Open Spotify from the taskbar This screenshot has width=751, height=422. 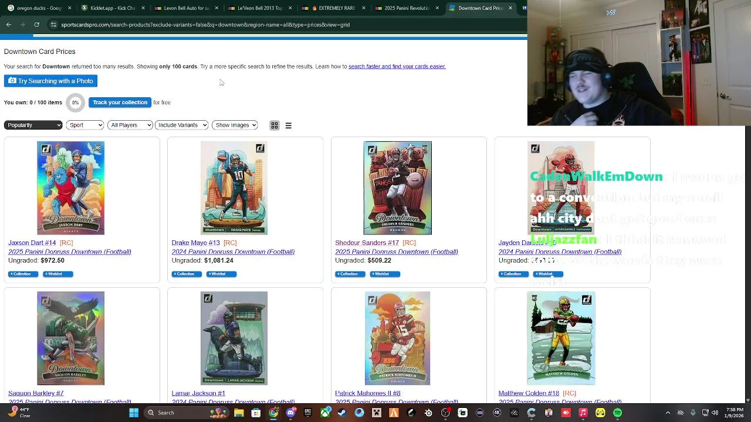[x=618, y=413]
